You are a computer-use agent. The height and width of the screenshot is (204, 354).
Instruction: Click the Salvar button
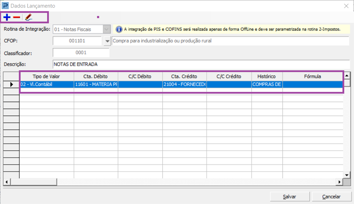pos(290,196)
